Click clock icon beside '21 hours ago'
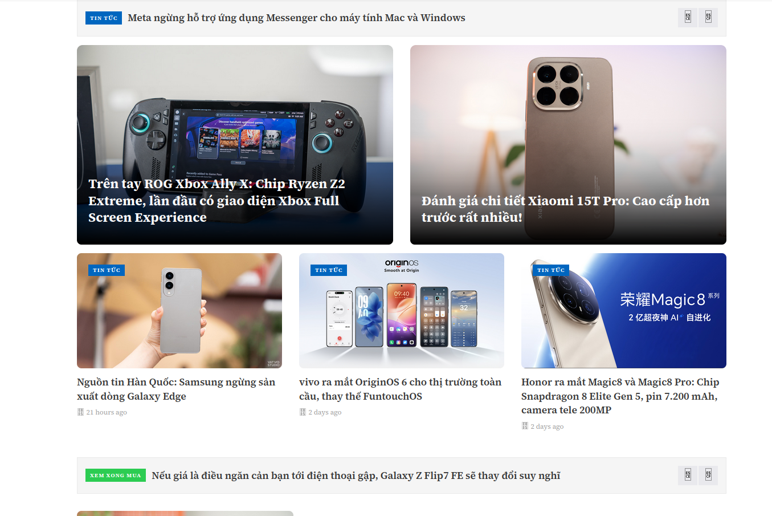The width and height of the screenshot is (772, 516). (x=80, y=412)
